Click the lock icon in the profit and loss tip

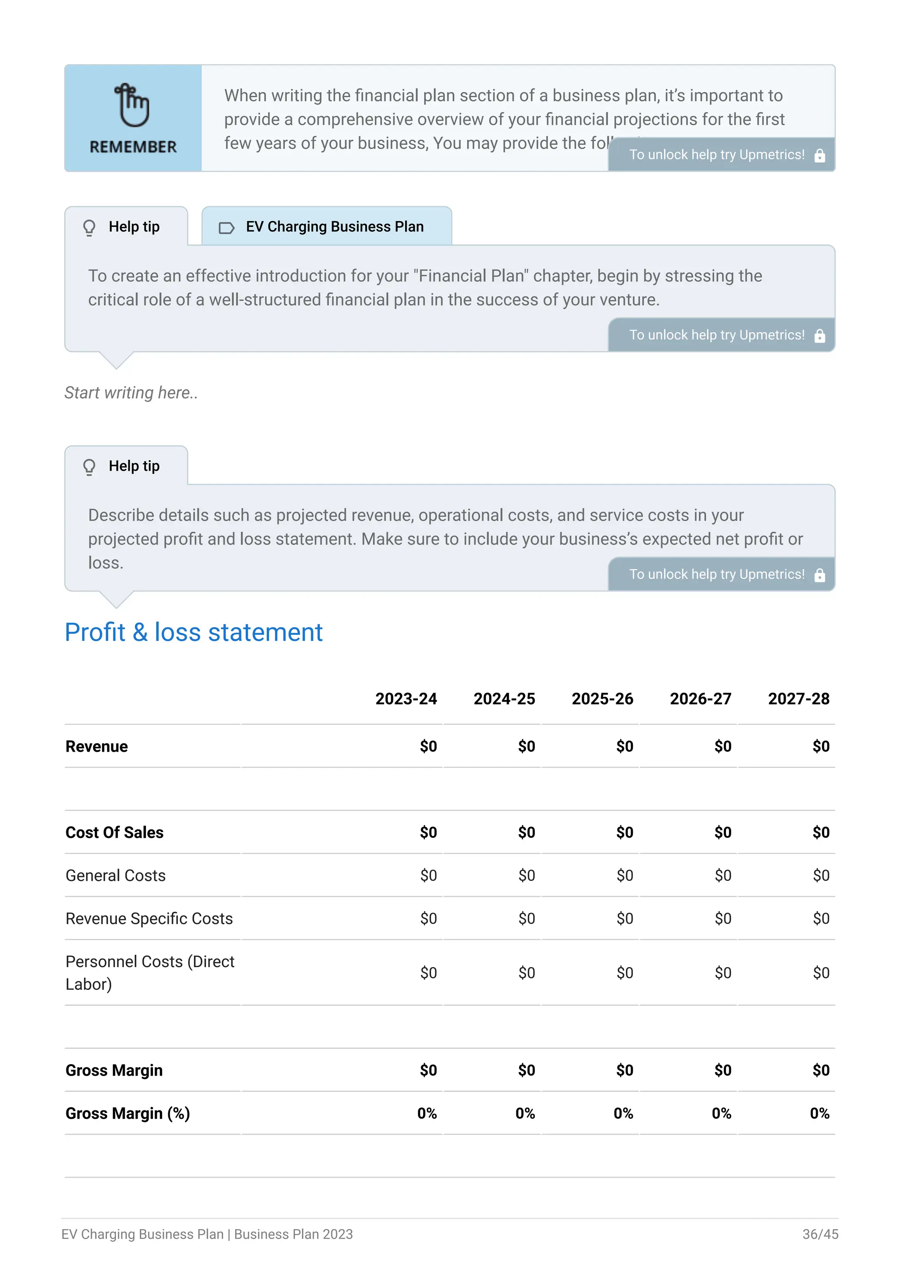[820, 575]
